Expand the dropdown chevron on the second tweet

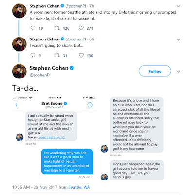click(178, 39)
